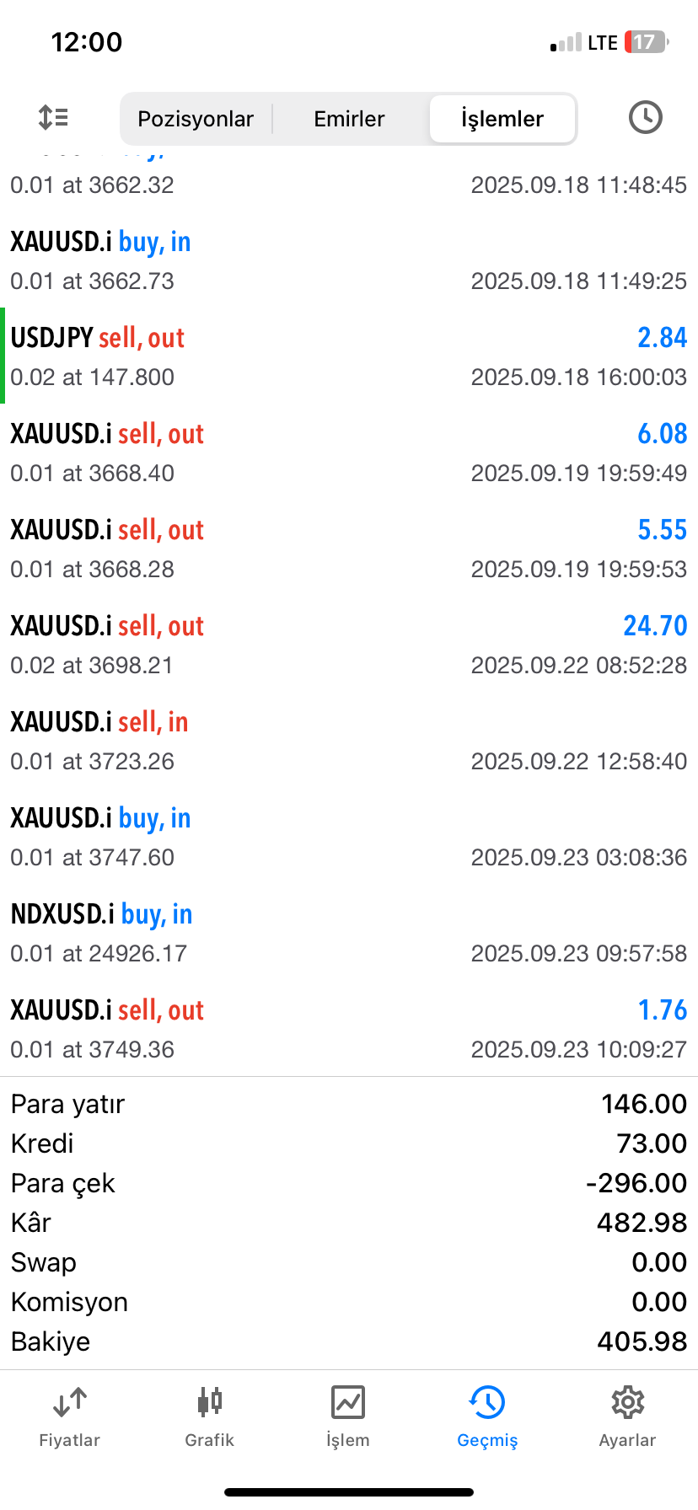Tap XAUUSD.i buy, in at 3747.60
698x1510 pixels.
click(x=349, y=837)
